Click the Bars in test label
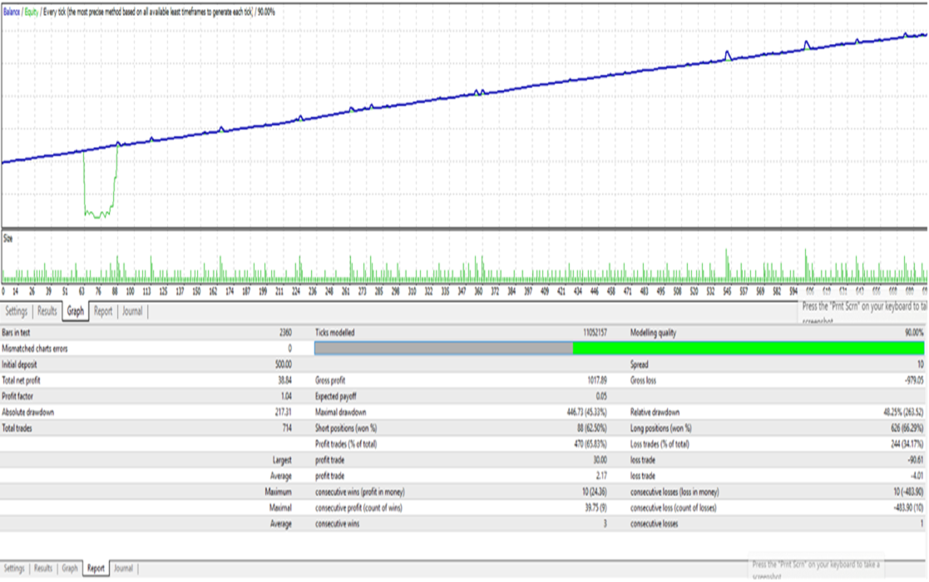The image size is (929, 582). click(x=16, y=333)
